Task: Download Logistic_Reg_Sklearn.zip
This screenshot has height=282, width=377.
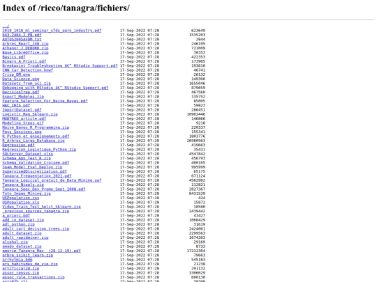Action: pos(30,114)
